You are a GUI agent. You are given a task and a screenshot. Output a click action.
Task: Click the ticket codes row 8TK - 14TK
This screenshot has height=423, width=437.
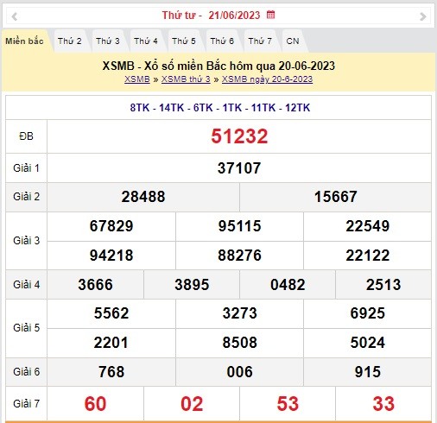(x=220, y=108)
